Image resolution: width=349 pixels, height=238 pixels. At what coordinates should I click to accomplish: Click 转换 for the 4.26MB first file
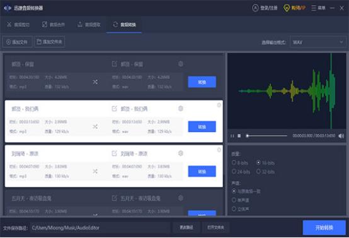click(x=202, y=82)
